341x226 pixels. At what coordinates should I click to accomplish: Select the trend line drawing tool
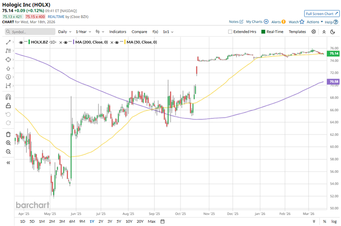(8, 42)
